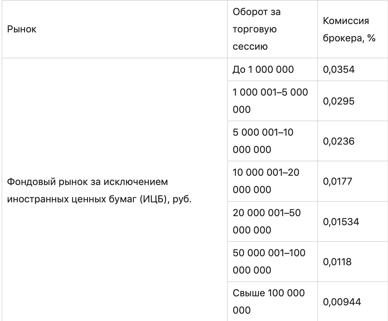Click the 0,01534 commission value
The width and height of the screenshot is (388, 321).
click(x=341, y=222)
